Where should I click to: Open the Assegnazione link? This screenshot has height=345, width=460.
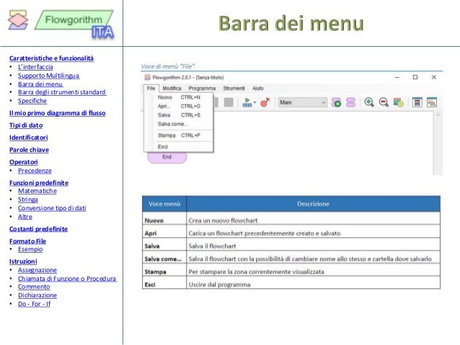click(37, 270)
